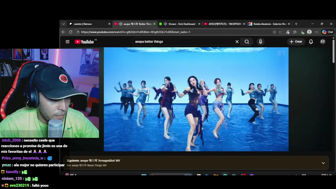Click chat username eve230219
This screenshot has width=336, height=189.
pos(19,185)
